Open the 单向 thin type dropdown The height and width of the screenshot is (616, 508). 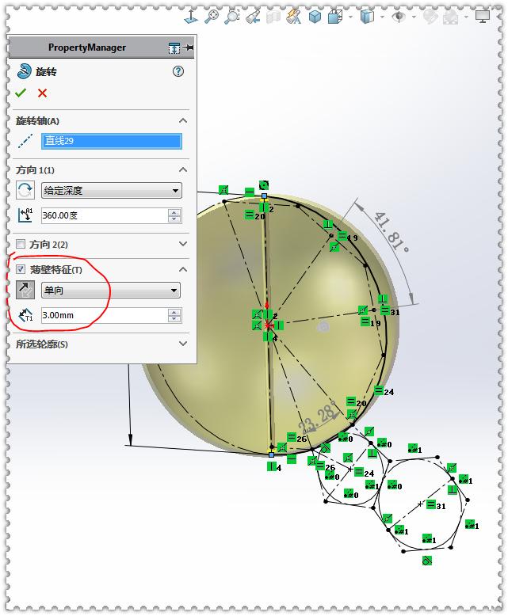point(111,291)
